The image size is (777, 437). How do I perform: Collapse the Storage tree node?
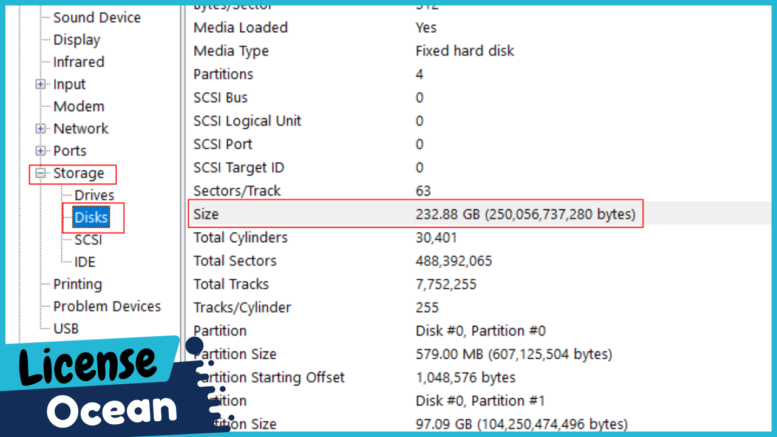click(41, 174)
